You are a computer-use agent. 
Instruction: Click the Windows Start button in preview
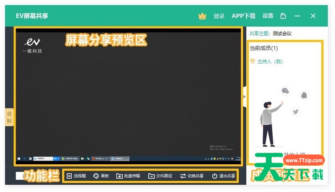[x=19, y=158]
